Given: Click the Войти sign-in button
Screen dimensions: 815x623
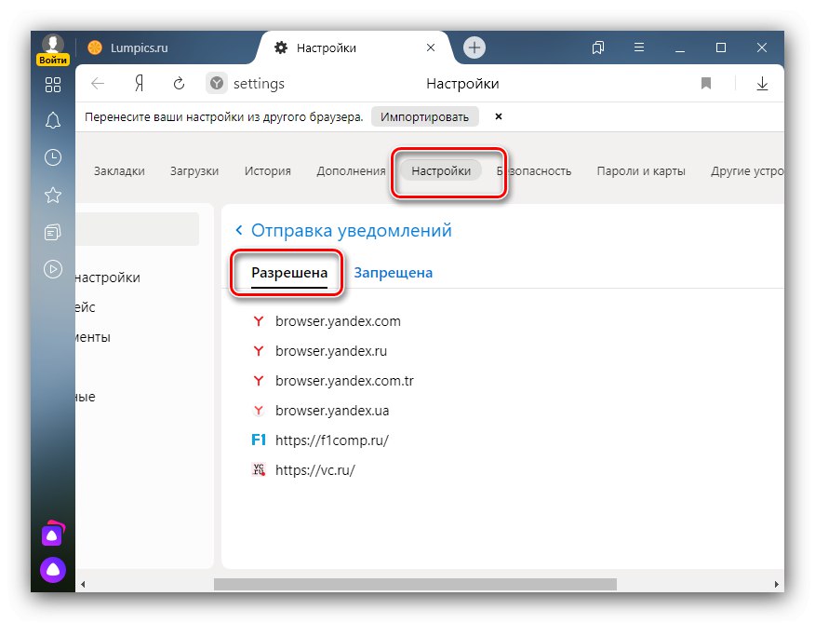Looking at the screenshot, I should [x=53, y=59].
